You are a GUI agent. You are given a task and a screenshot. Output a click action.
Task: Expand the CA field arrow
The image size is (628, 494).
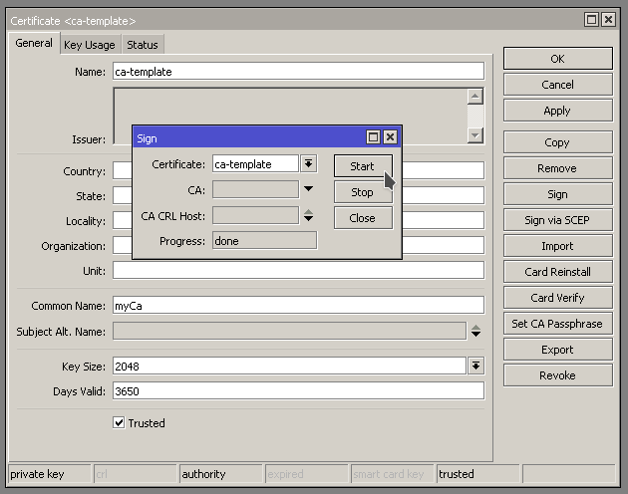pyautogui.click(x=308, y=189)
